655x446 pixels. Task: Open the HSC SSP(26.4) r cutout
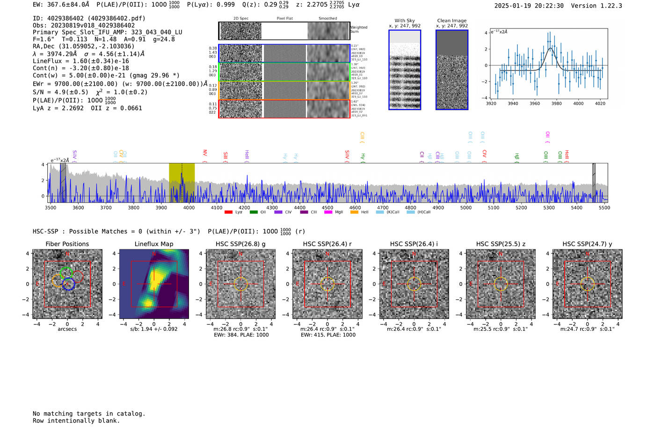[x=327, y=284]
